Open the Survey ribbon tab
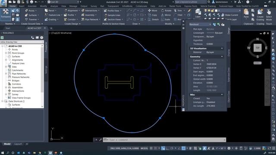The height and width of the screenshot is (155, 276). click(94, 6)
